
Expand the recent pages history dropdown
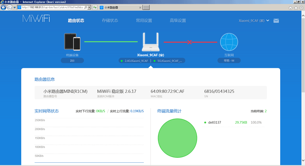15,8
